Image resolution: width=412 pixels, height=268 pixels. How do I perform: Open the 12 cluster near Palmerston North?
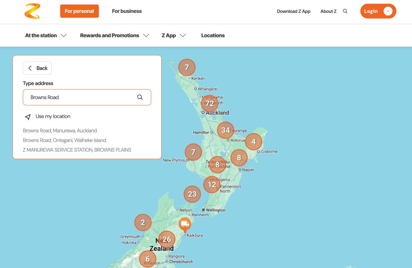212,185
